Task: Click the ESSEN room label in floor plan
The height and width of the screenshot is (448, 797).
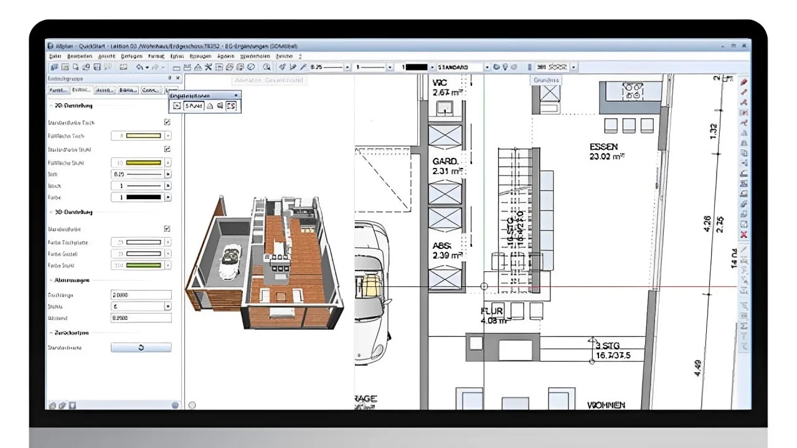Action: click(603, 147)
